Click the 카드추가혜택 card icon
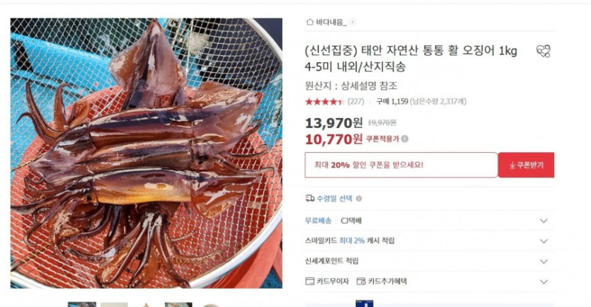Image resolution: width=591 pixels, height=307 pixels. click(361, 281)
